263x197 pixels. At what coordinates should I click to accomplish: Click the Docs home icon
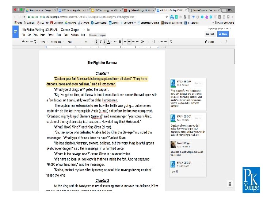tap(16, 32)
